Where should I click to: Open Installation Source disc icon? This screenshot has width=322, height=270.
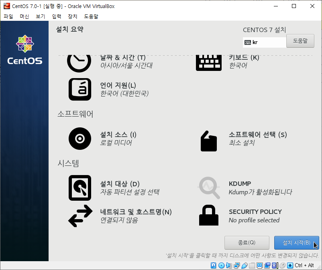point(80,139)
